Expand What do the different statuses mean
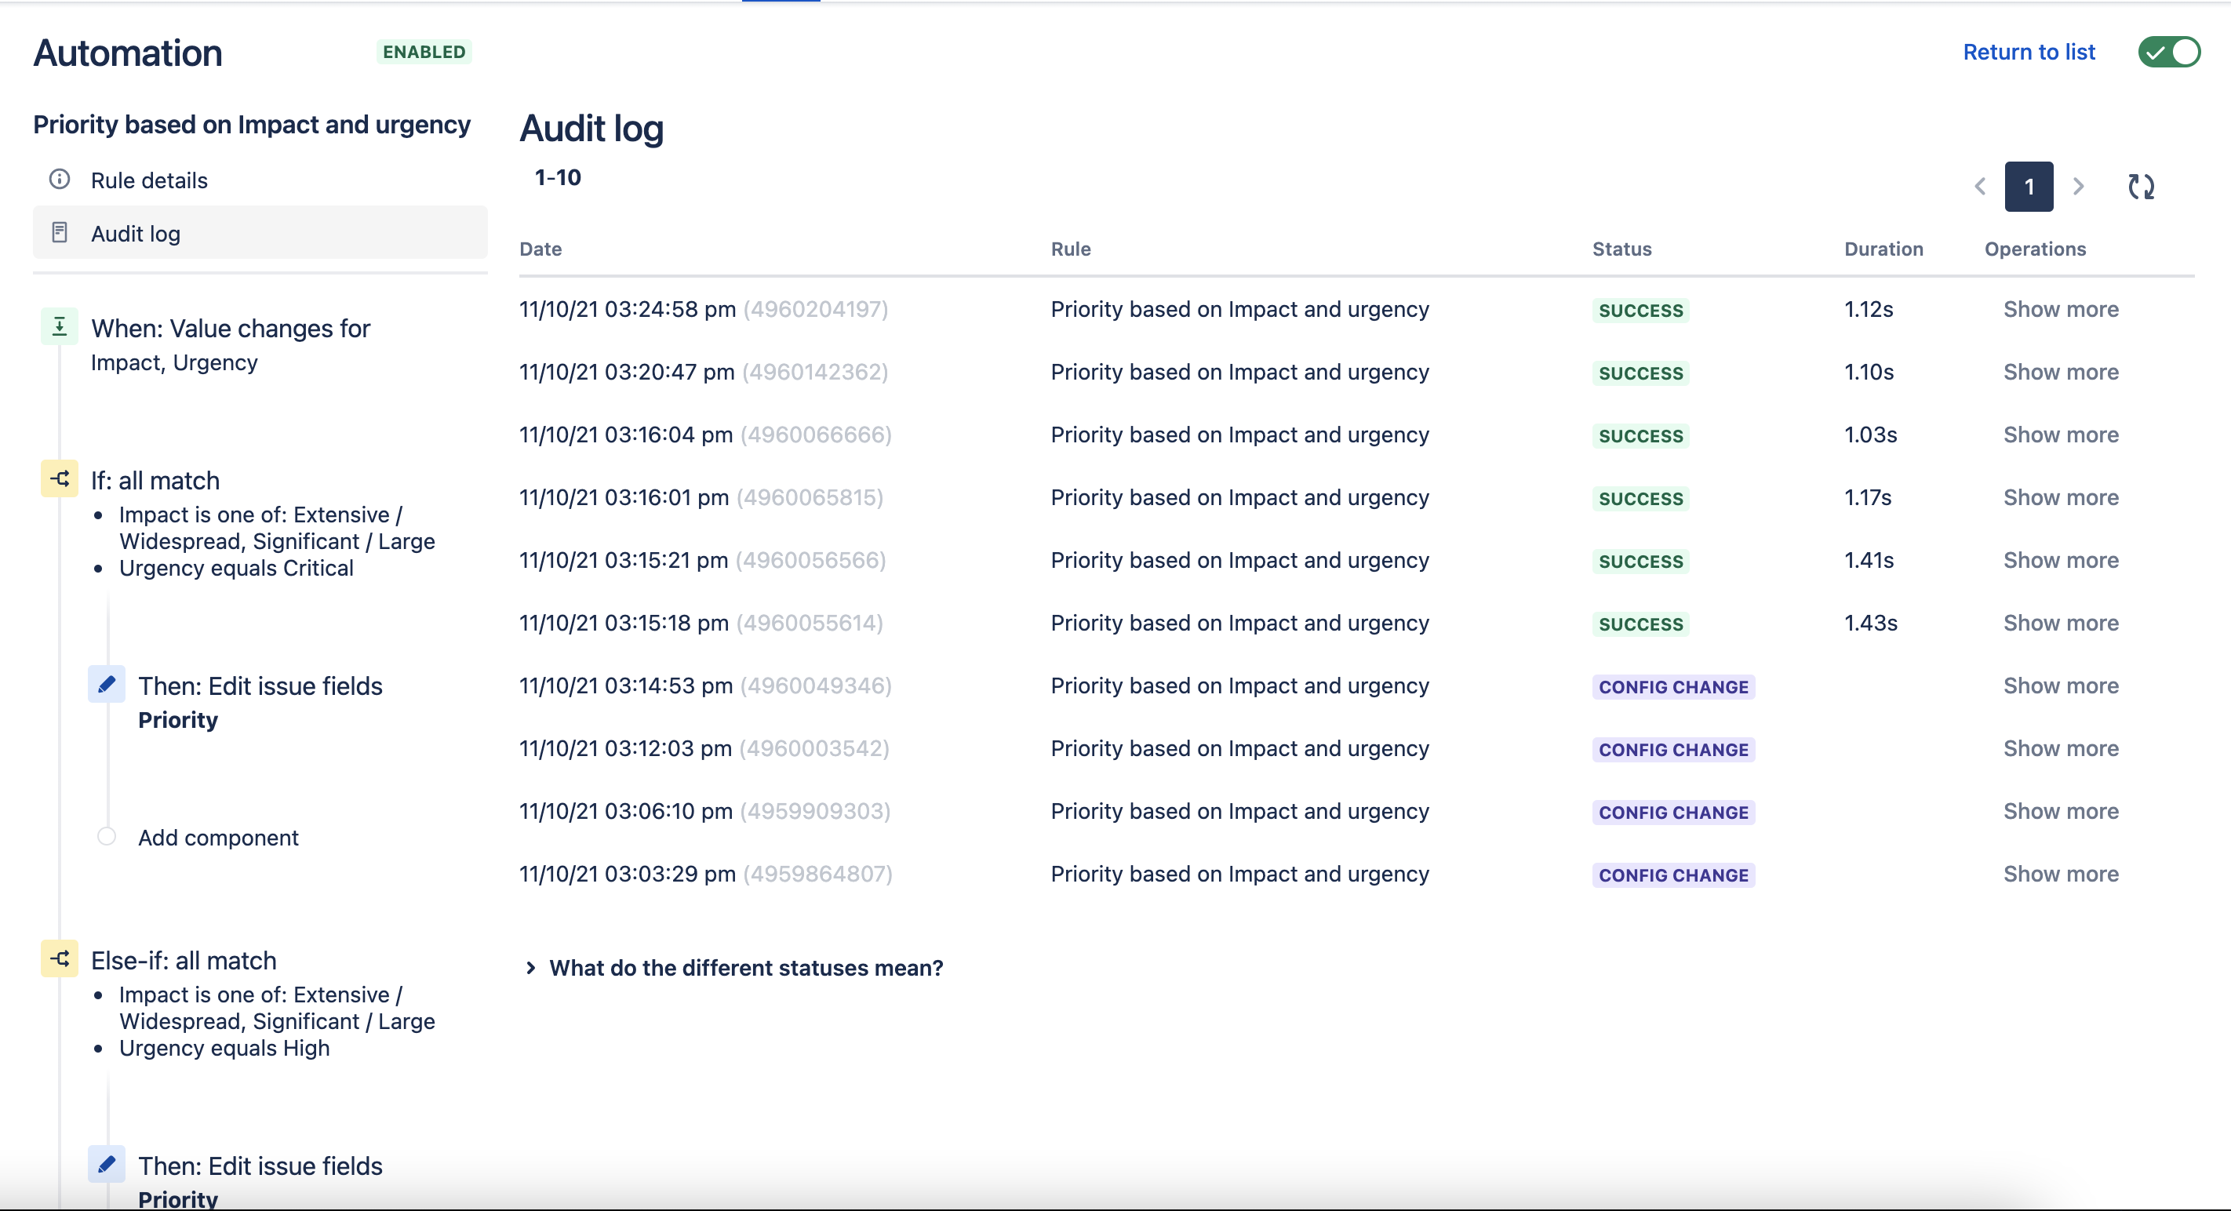Viewport: 2231px width, 1211px height. pos(733,968)
